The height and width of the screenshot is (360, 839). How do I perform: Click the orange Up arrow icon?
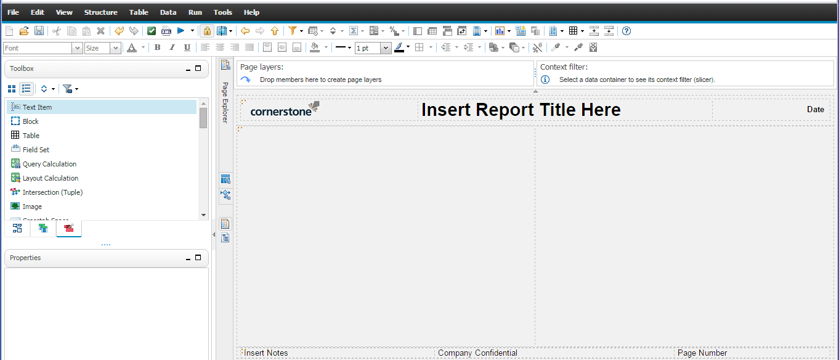point(275,31)
